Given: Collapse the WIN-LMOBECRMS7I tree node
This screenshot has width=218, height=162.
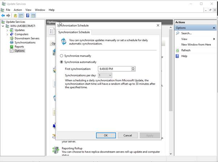Looking at the screenshot, I should 3,26.
